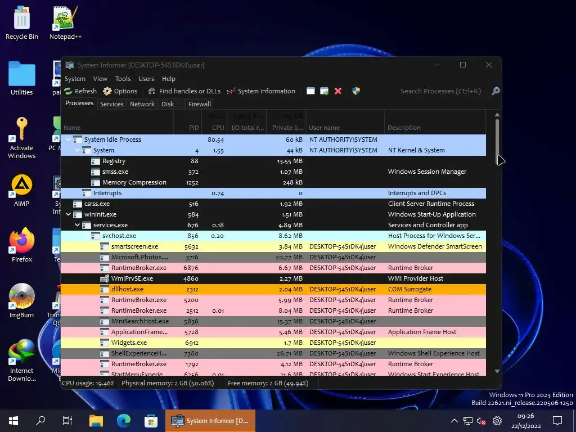This screenshot has width=576, height=432.
Task: Open the View menu
Action: click(x=100, y=79)
